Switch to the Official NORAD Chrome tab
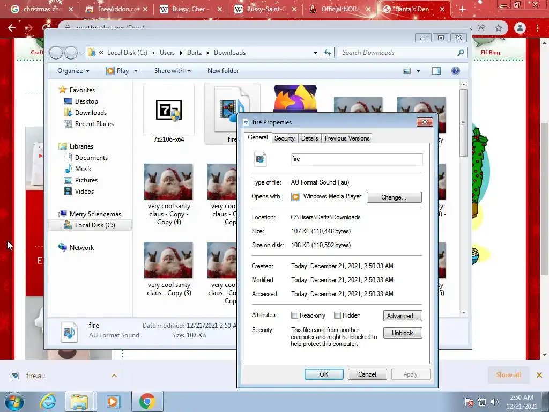Viewport: 549px width, 412px height. (340, 9)
